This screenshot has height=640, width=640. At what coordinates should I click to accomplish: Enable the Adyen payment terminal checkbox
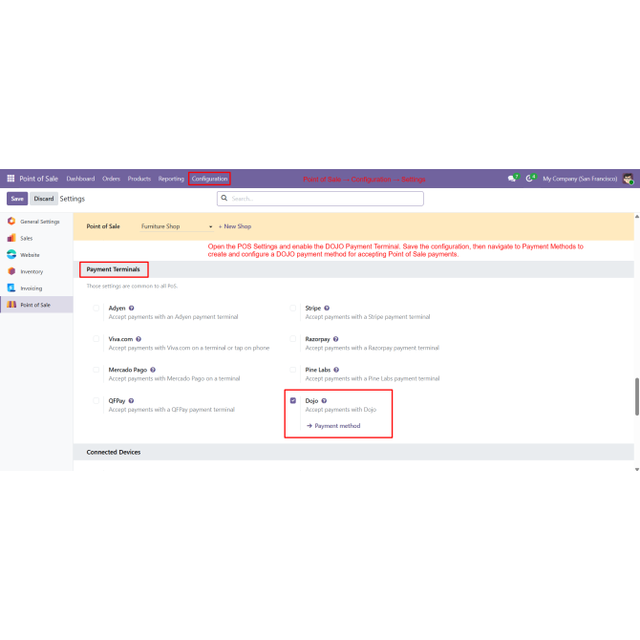click(x=96, y=309)
